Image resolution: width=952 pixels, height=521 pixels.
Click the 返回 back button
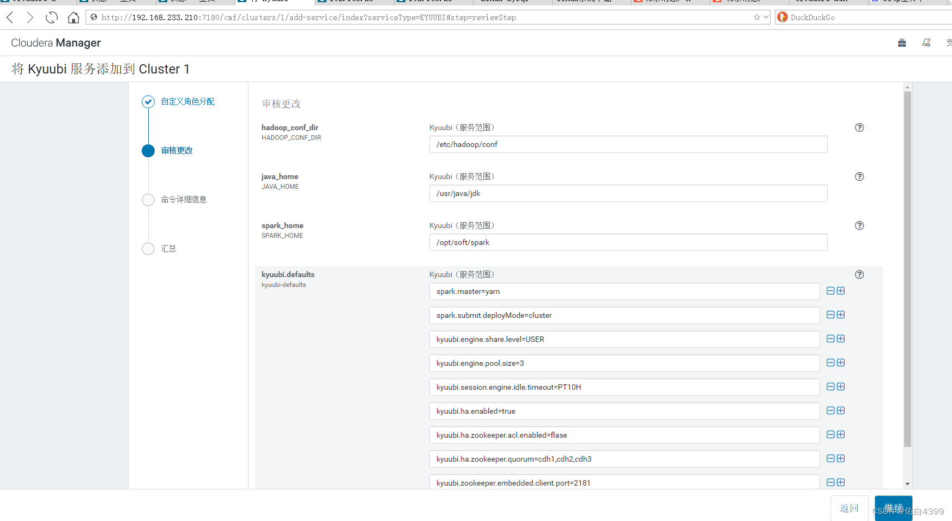849,507
